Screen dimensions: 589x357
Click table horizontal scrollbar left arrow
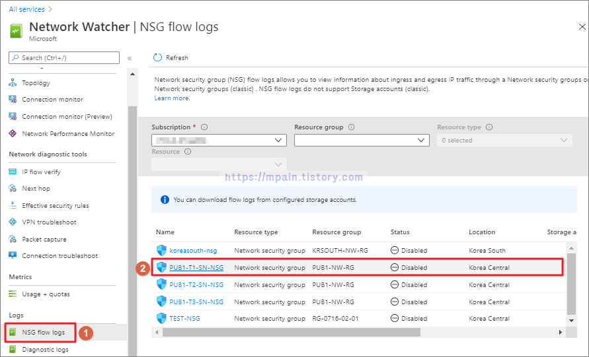click(x=157, y=332)
